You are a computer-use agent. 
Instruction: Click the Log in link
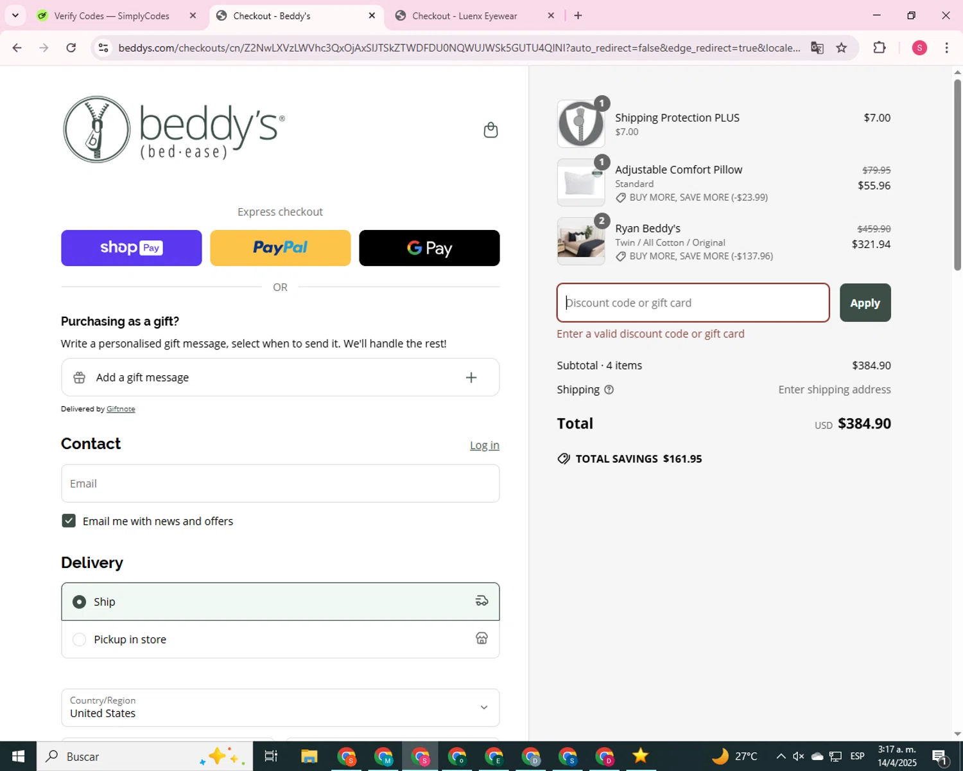tap(485, 445)
